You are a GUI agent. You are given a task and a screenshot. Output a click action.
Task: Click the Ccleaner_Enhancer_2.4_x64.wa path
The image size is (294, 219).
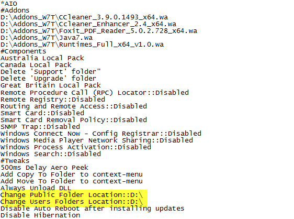(88, 24)
